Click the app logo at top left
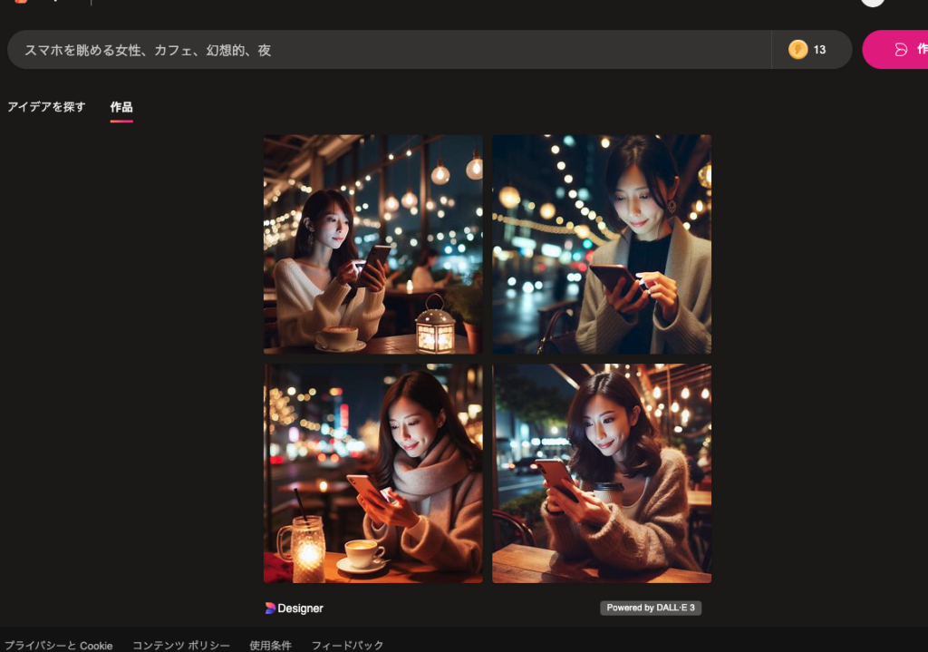The height and width of the screenshot is (652, 928). (20, 2)
